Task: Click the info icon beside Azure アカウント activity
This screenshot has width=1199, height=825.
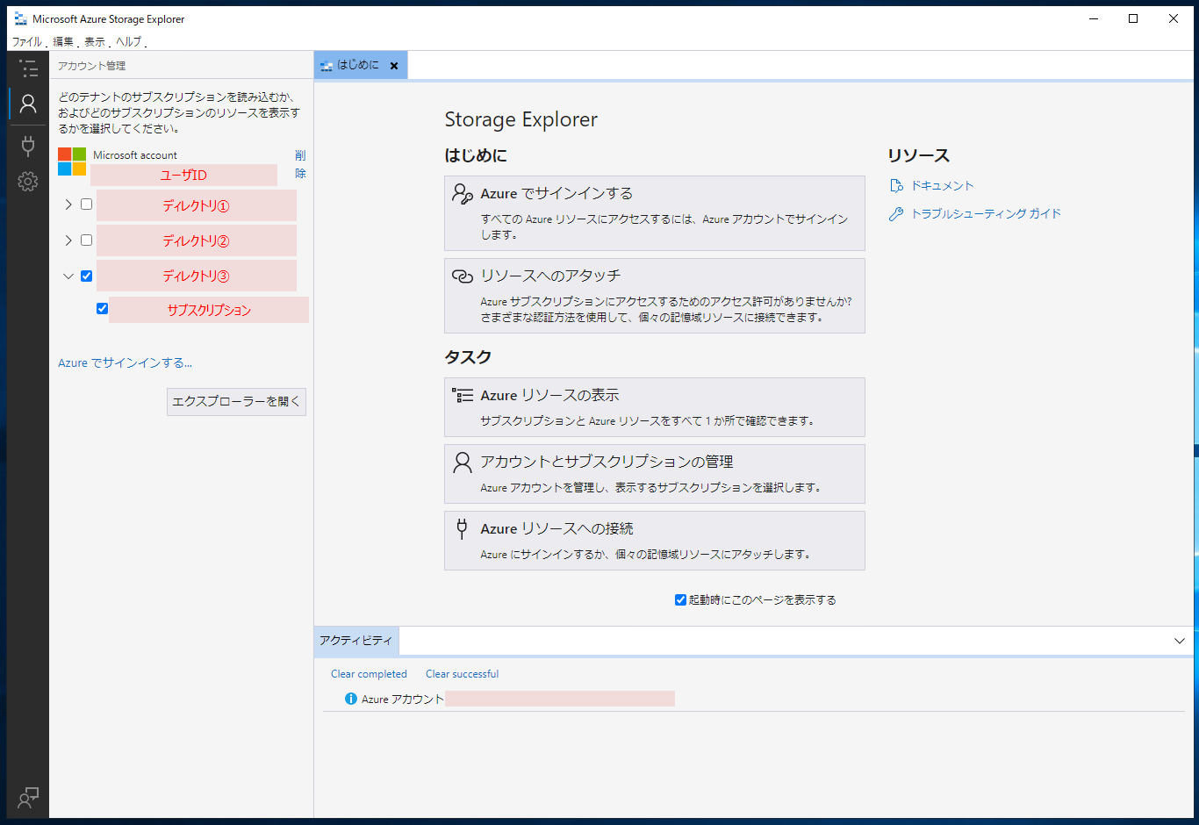Action: point(351,699)
